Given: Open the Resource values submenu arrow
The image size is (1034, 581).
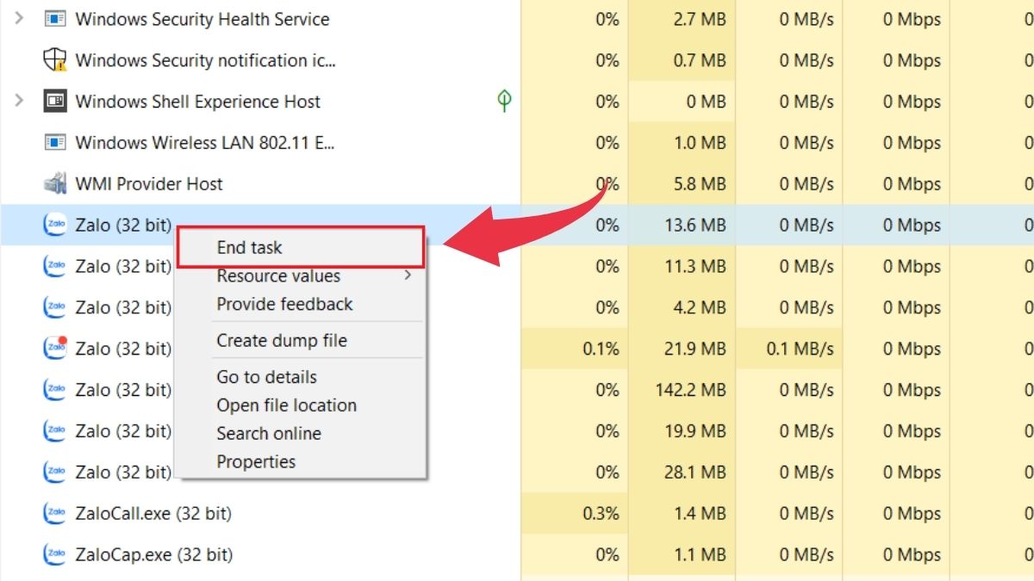Looking at the screenshot, I should [408, 275].
